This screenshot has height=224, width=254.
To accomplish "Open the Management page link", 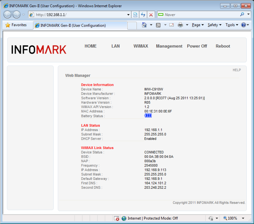I will pyautogui.click(x=169, y=46).
